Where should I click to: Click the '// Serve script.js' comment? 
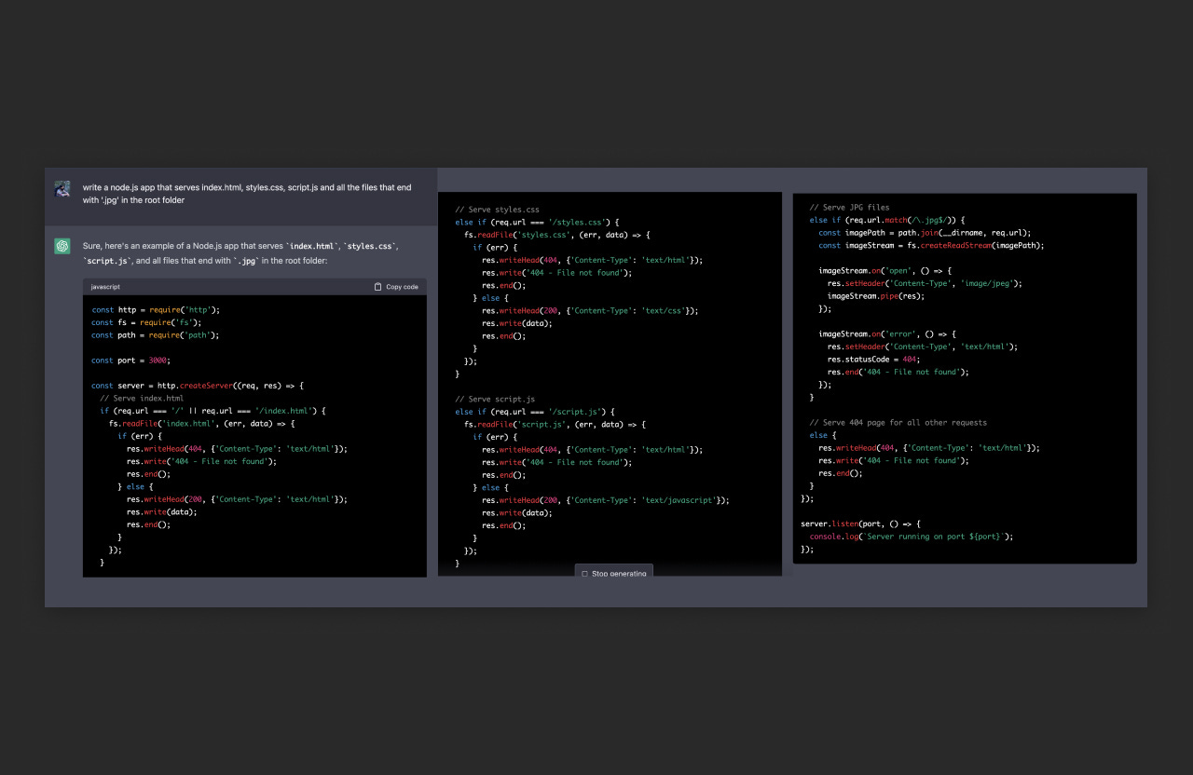click(x=495, y=399)
